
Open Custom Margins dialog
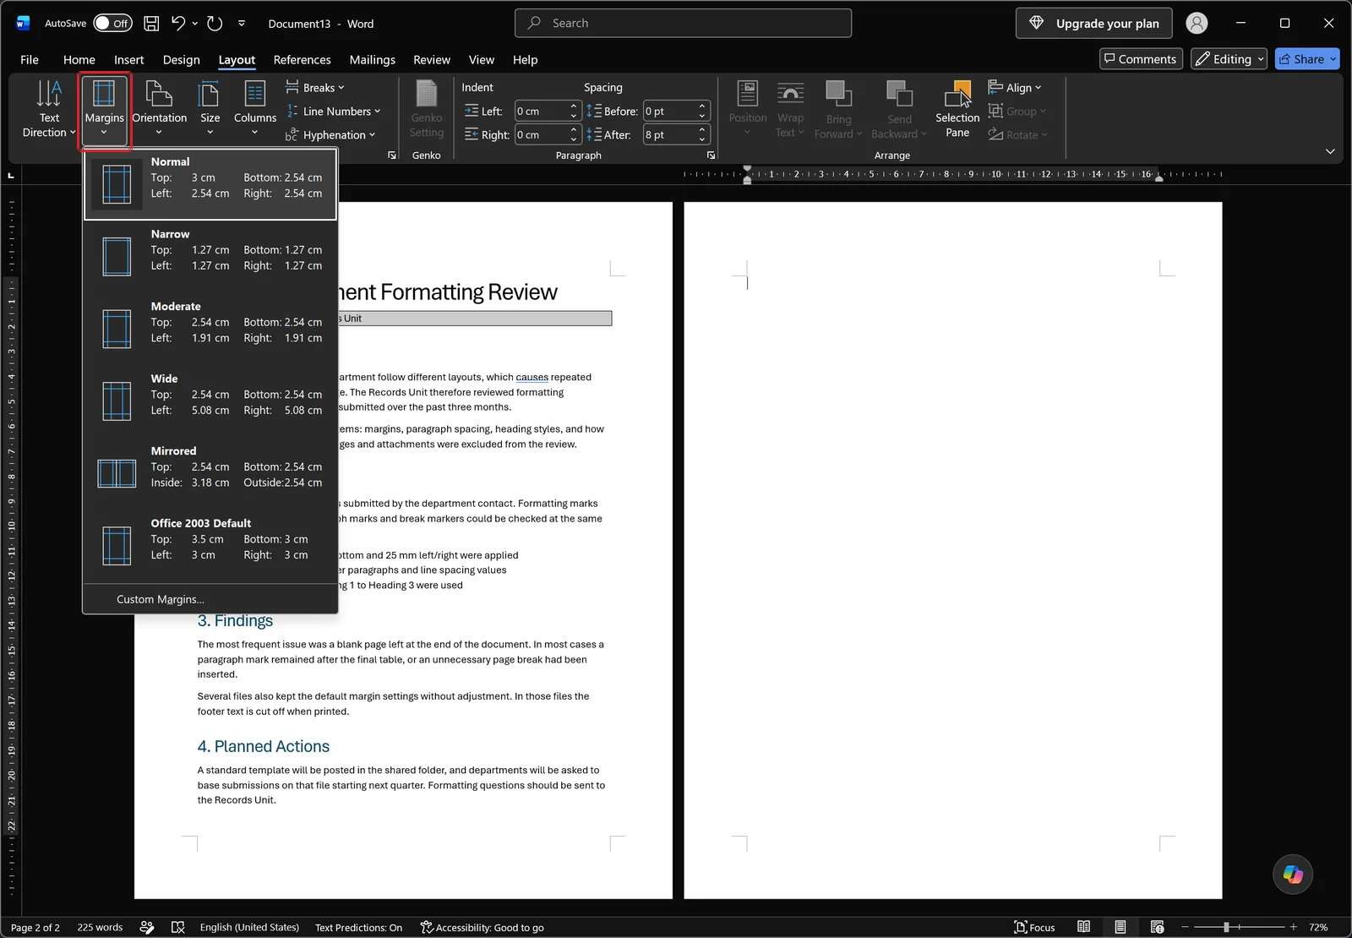tap(210, 599)
